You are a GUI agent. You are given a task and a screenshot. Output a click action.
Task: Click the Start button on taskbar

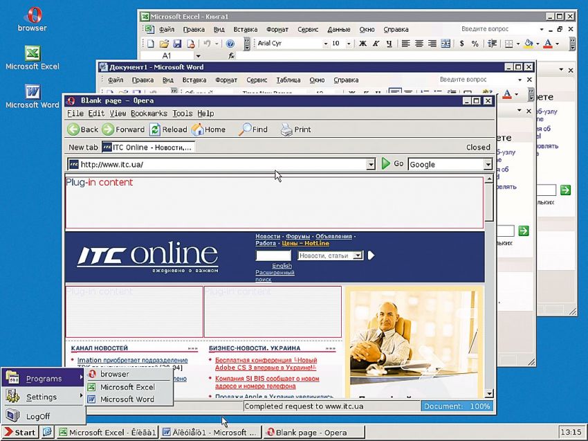point(19,433)
